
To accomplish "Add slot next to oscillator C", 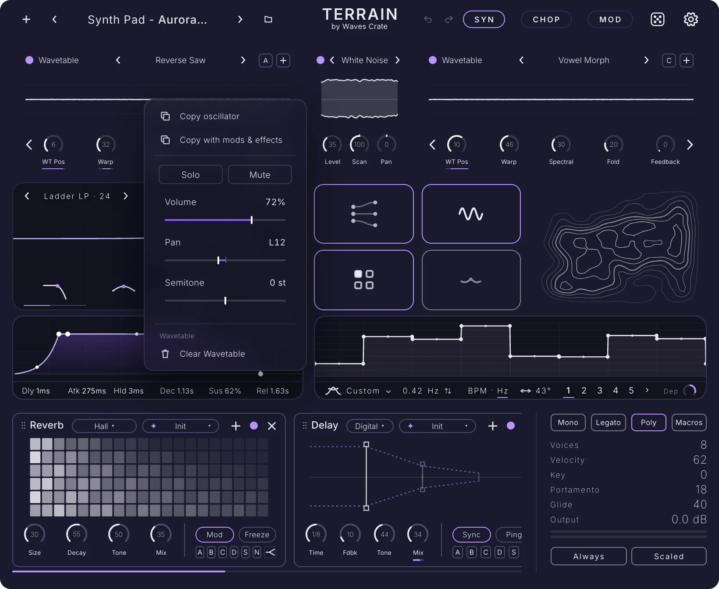I will click(687, 60).
